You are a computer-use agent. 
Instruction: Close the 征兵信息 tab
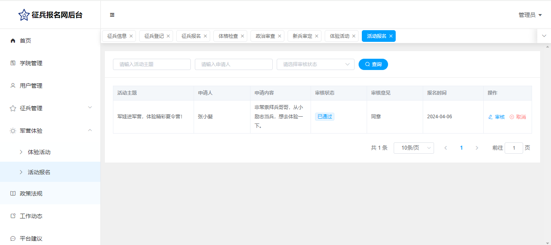pos(131,36)
